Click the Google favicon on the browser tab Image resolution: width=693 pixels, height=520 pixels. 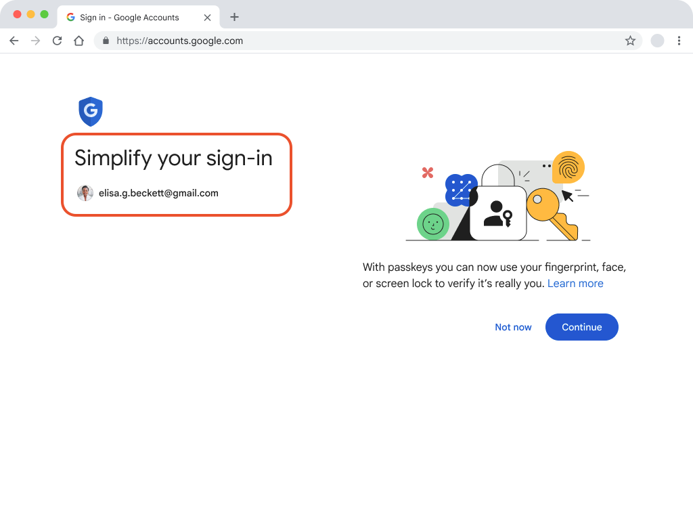click(x=70, y=17)
